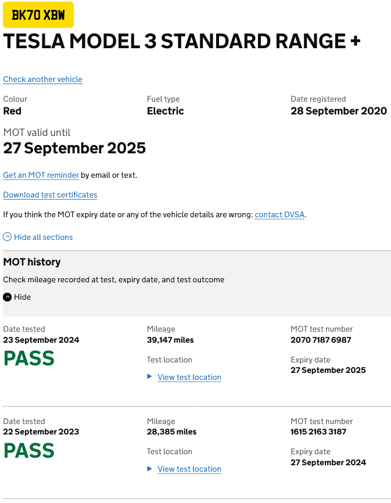This screenshot has height=503, width=391.
Task: Click the MOT history section heading
Action: pos(32,262)
